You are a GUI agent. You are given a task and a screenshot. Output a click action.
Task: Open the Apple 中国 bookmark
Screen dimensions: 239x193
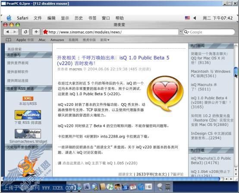pyautogui.click(x=25, y=40)
